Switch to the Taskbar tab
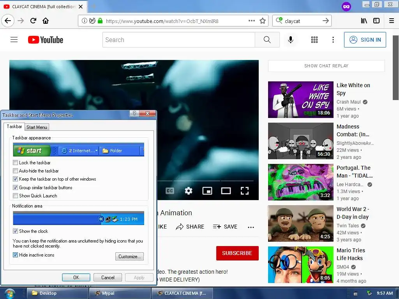Viewport: 399px width, 299px height. [x=14, y=127]
